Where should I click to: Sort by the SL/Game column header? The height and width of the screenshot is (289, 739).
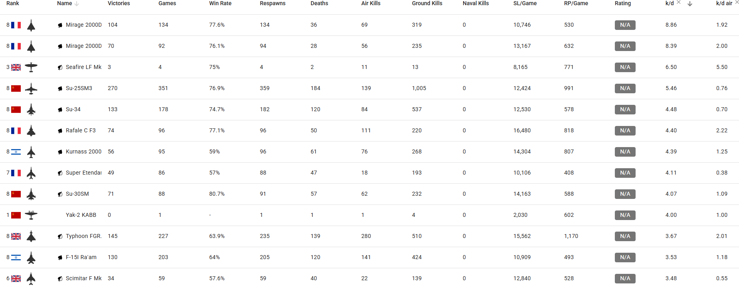[525, 3]
